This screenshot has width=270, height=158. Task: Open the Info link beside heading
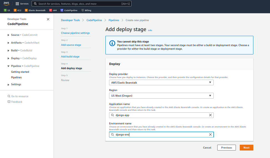click(150, 30)
